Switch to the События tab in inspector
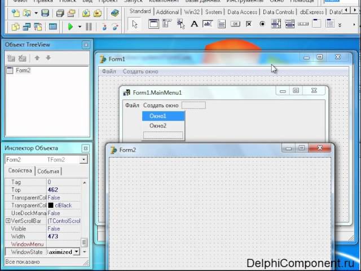 pos(48,171)
